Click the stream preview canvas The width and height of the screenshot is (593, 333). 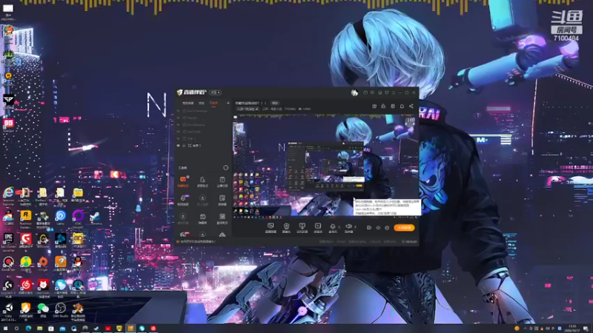point(326,165)
